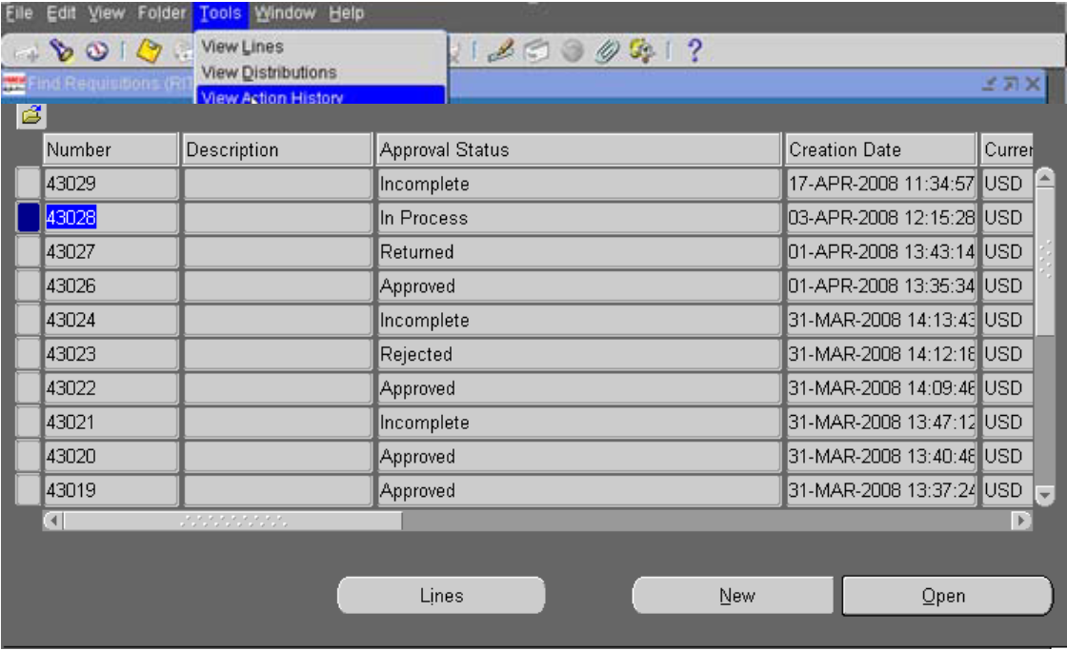Image resolution: width=1067 pixels, height=650 pixels.
Task: Select View Lines from Tools menu
Action: point(242,47)
